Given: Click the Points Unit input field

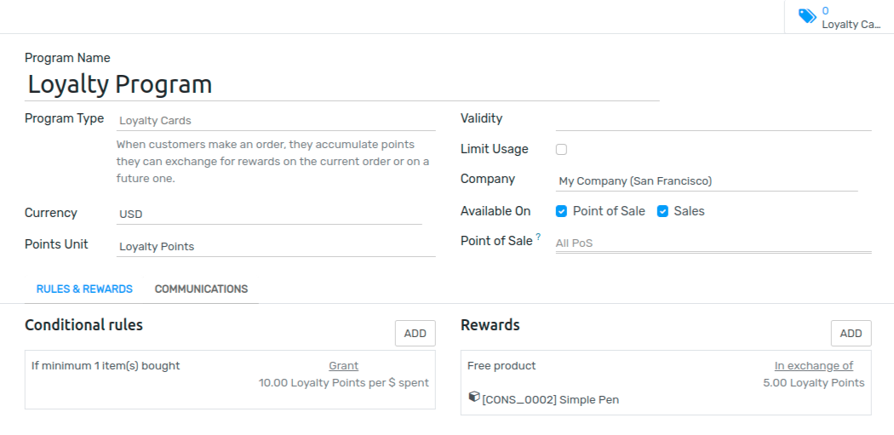Looking at the screenshot, I should [x=276, y=247].
